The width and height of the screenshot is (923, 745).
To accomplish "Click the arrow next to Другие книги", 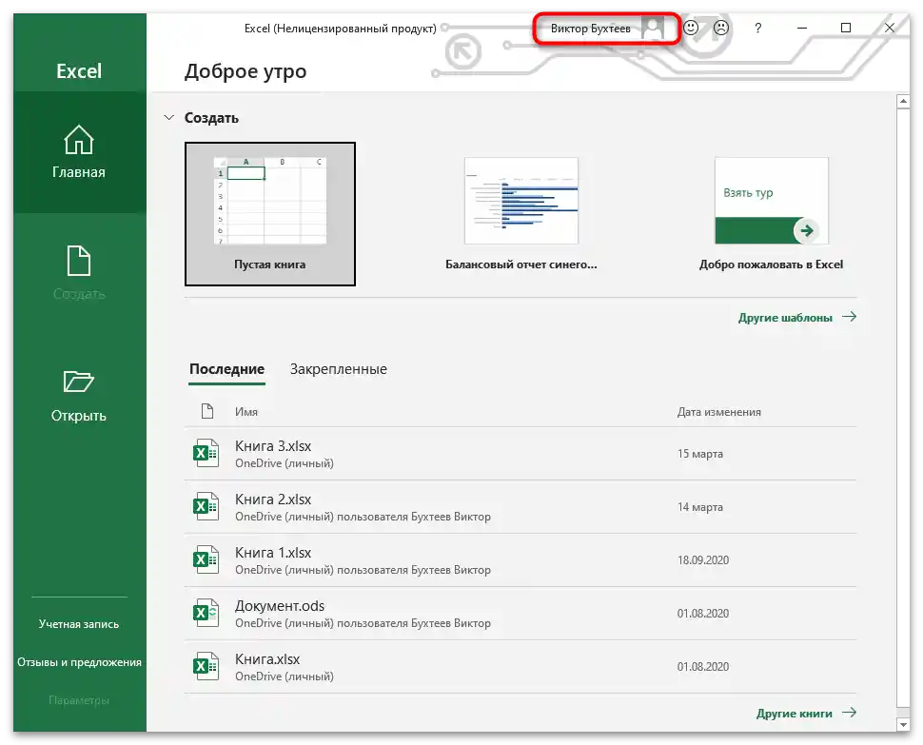I will coord(849,713).
